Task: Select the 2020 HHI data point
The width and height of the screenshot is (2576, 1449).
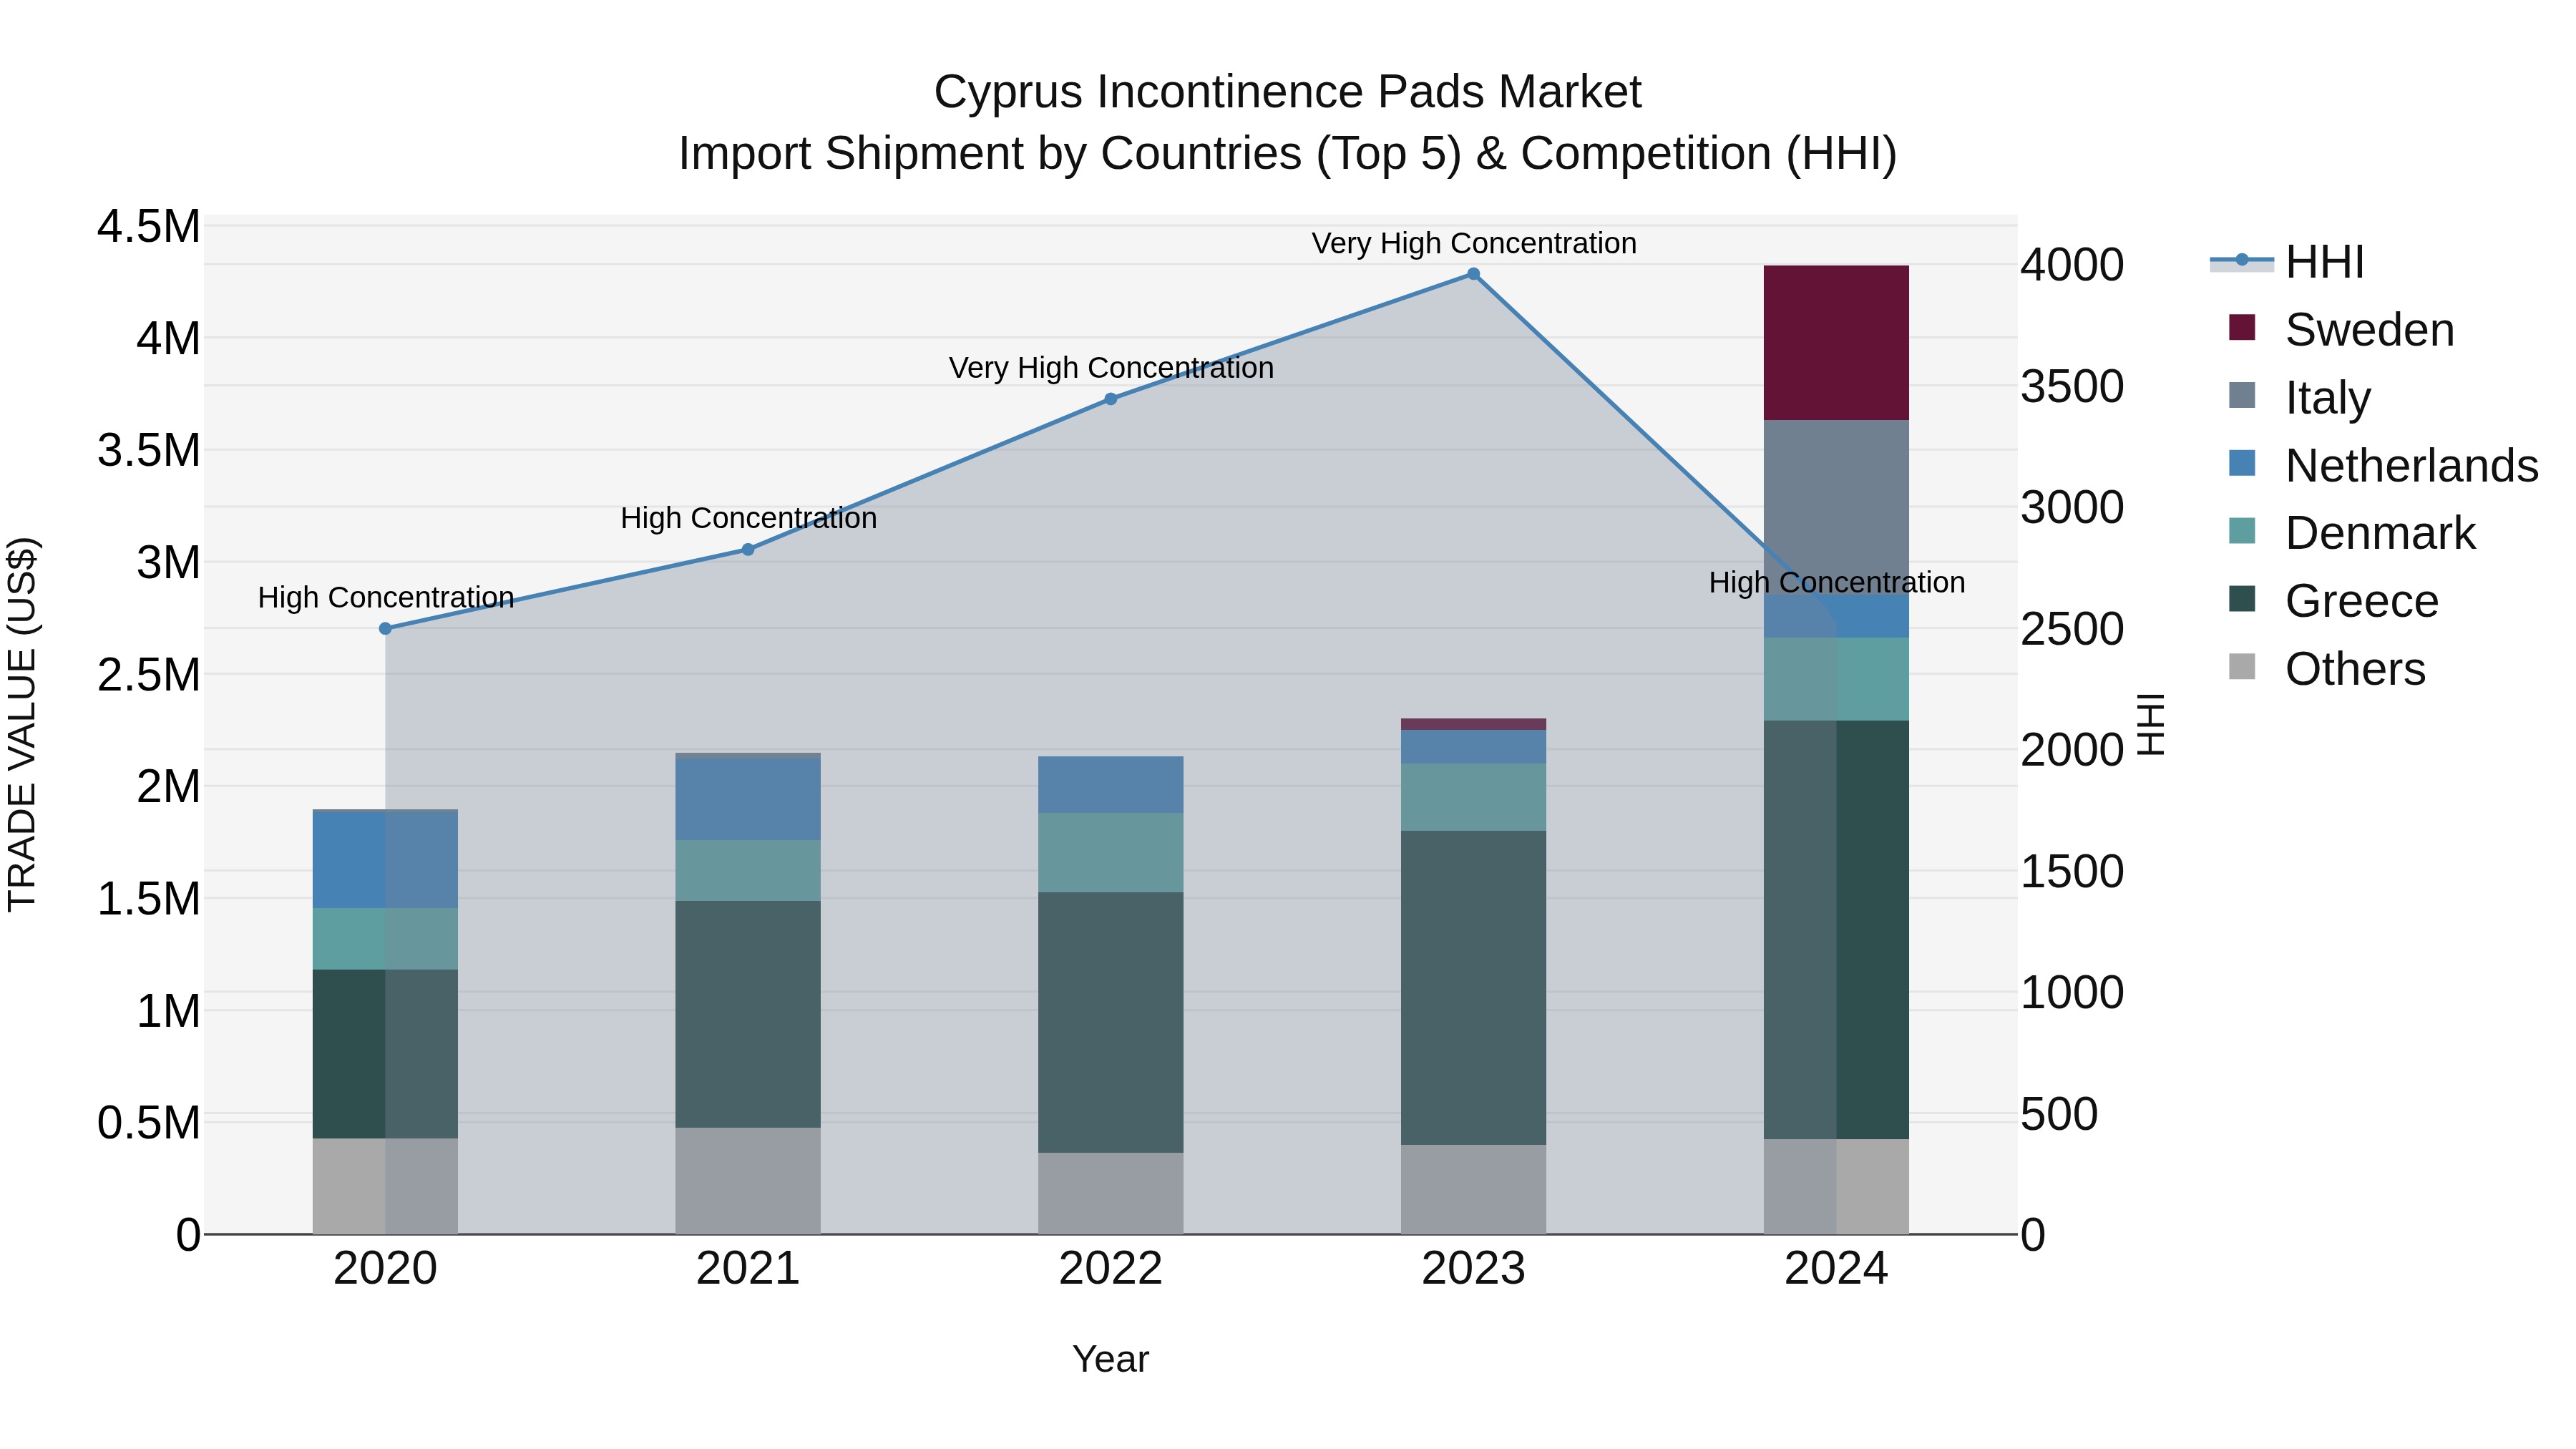Action: pos(385,629)
